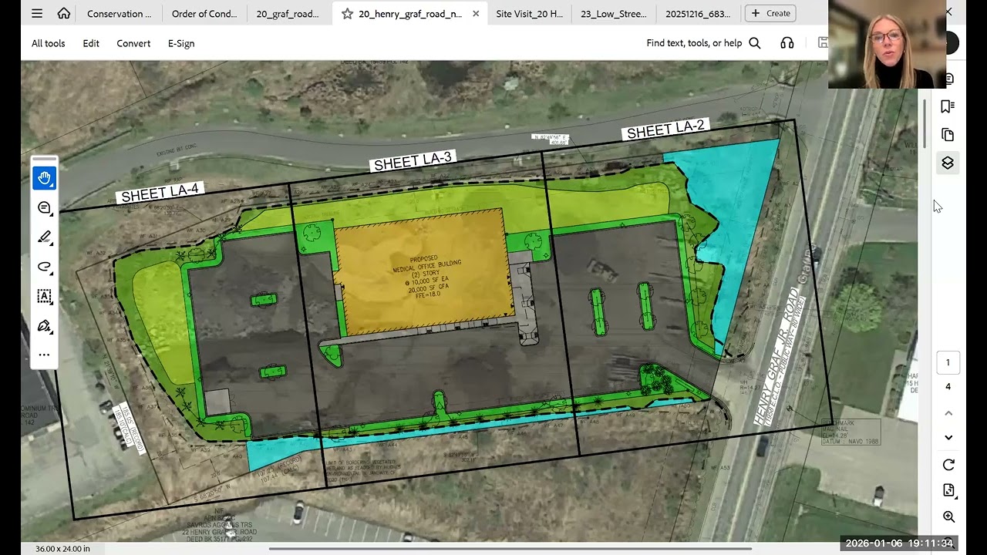
Task: Open more tools ellipsis
Action: pos(44,355)
